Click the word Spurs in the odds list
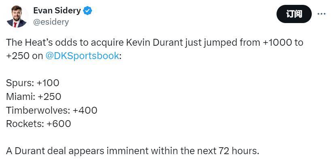This screenshot has height=161, width=332. [19, 83]
